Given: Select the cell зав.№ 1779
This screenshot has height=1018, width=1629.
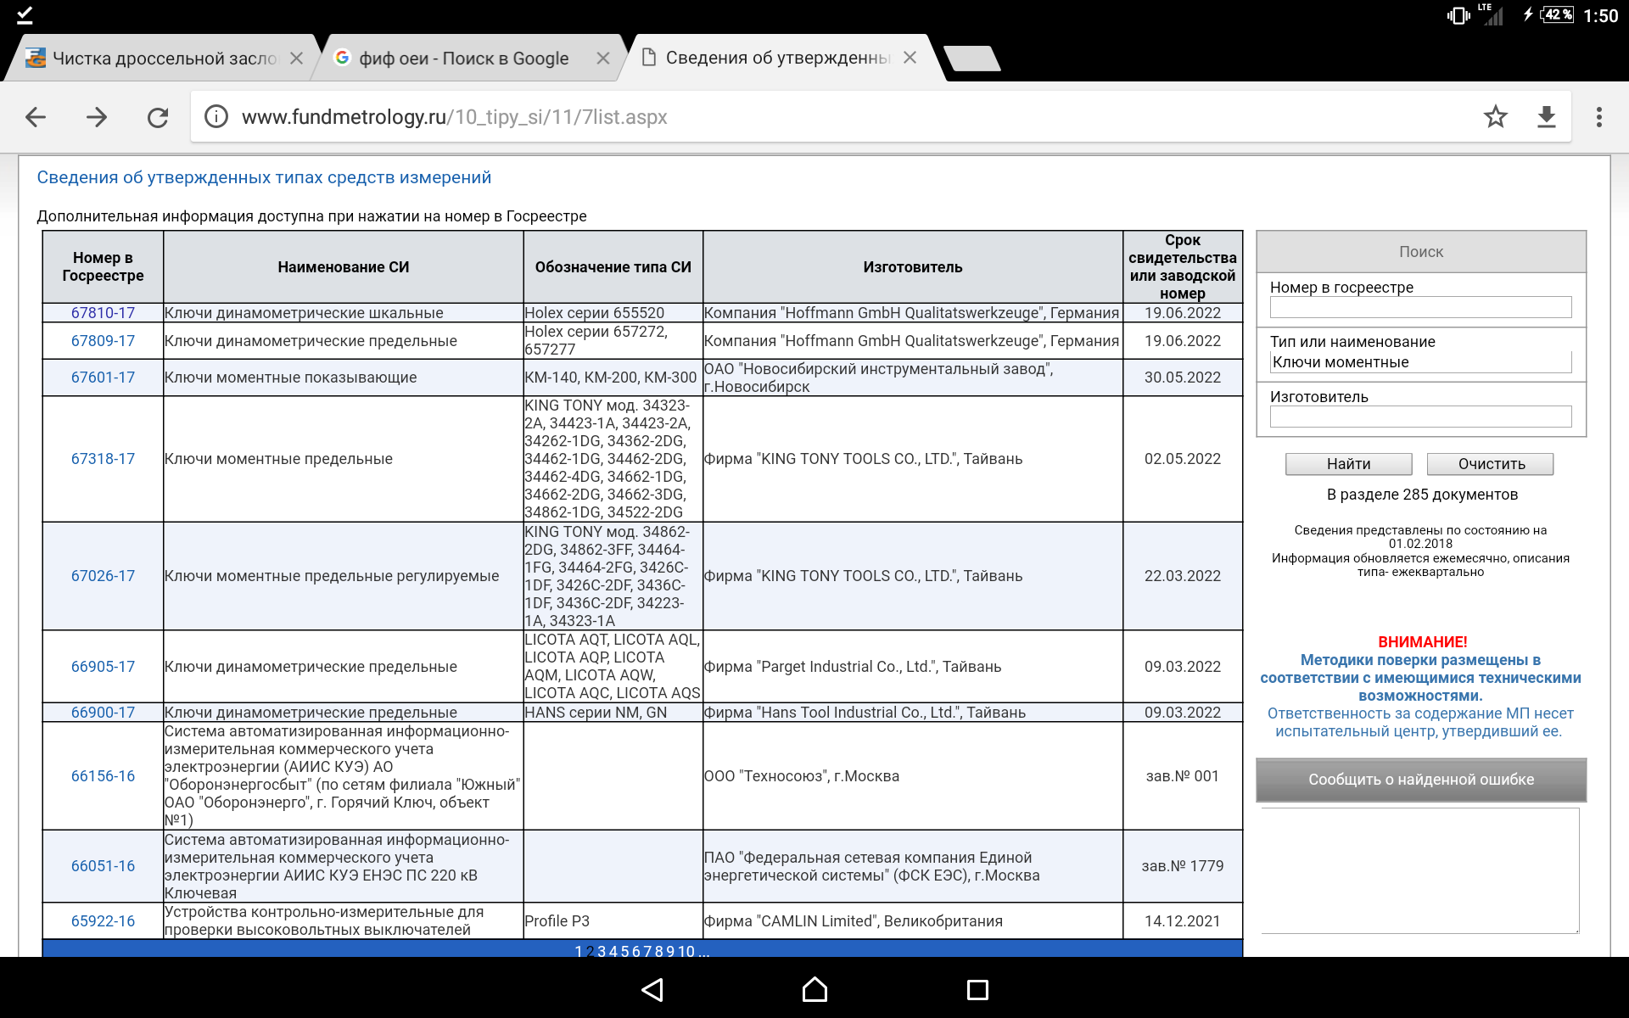Looking at the screenshot, I should [1183, 866].
